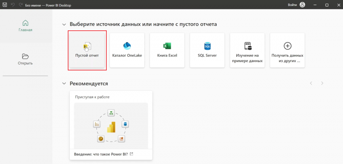
Task: Create a Пустой отчет blank report
Action: (87, 50)
